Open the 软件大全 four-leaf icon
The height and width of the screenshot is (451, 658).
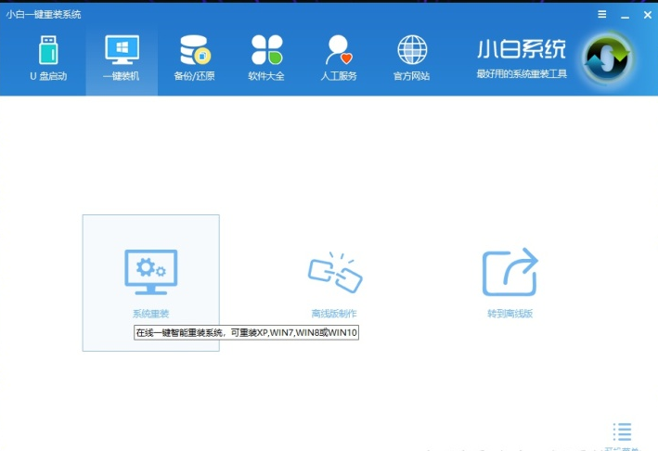point(266,50)
